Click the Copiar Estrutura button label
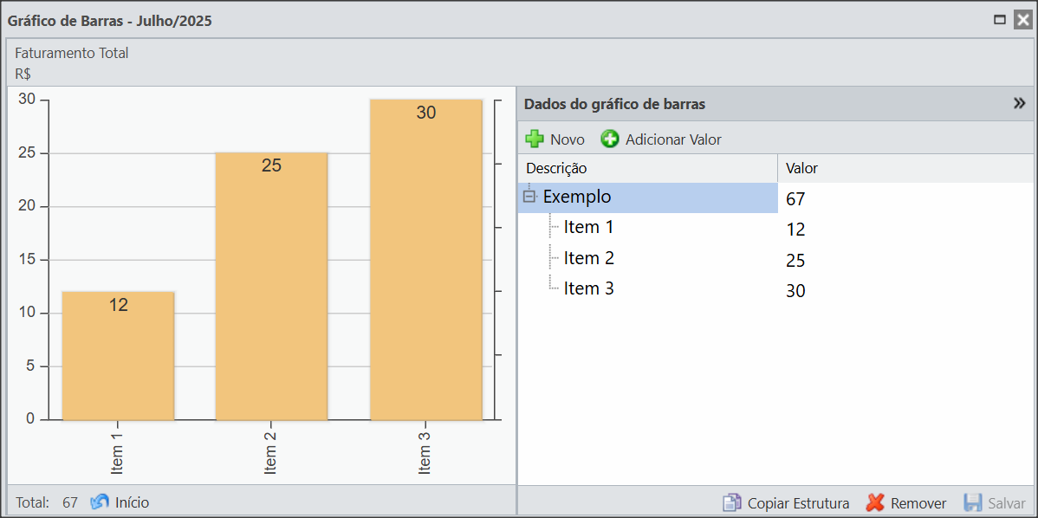 (x=798, y=502)
